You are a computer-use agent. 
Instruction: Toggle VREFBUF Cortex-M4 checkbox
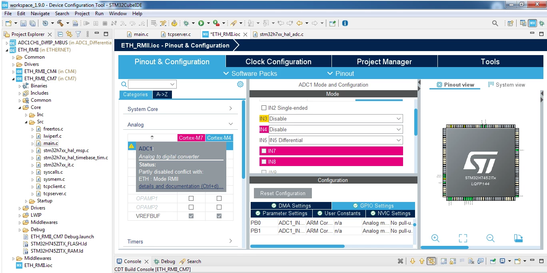(x=219, y=216)
